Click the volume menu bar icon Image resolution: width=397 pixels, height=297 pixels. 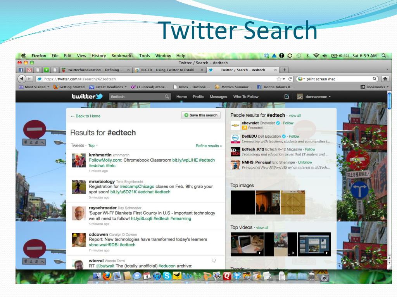point(325,56)
